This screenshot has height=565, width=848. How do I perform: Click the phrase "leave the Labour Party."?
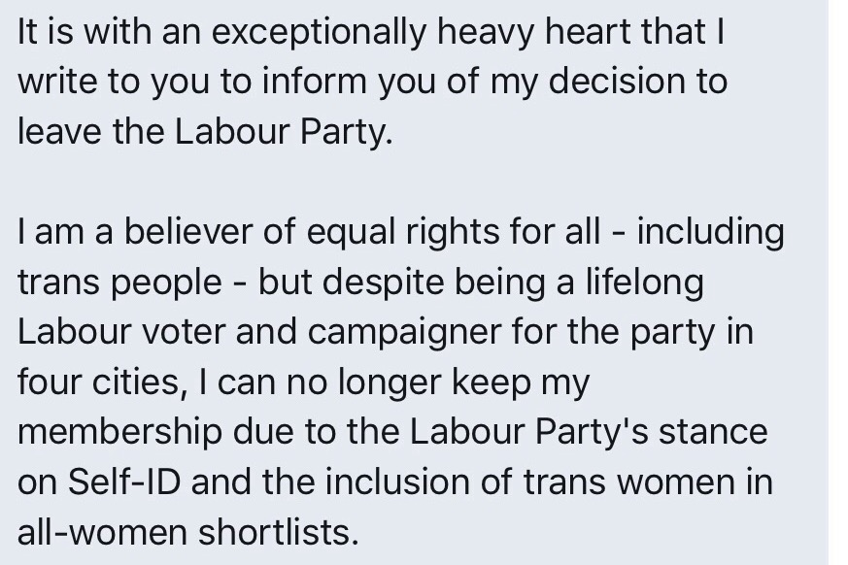[x=205, y=131]
